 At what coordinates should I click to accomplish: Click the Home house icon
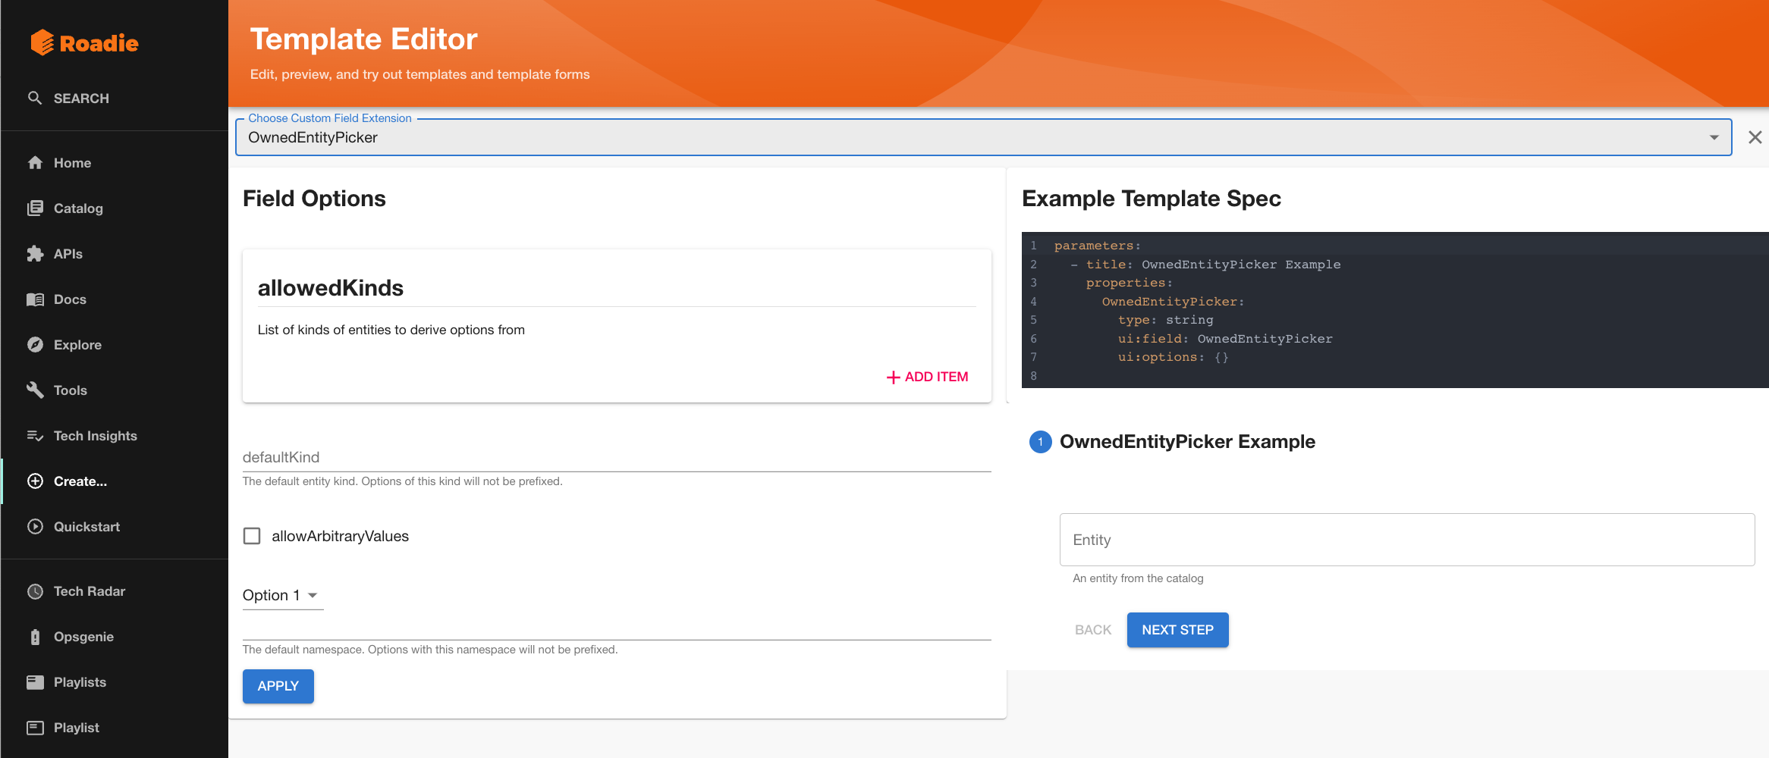click(35, 162)
